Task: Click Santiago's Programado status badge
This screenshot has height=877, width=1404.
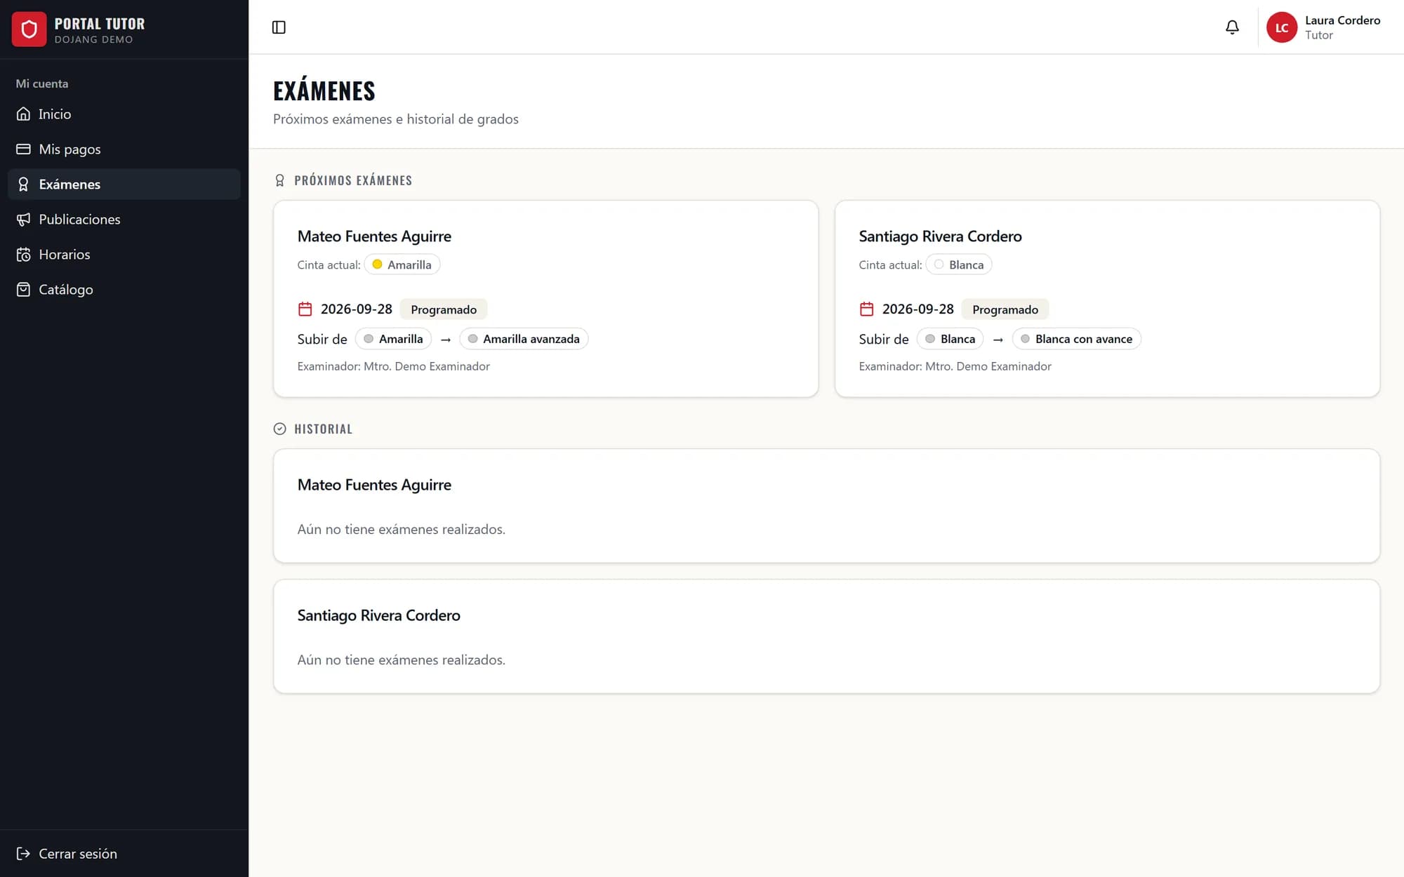Action: coord(1005,309)
